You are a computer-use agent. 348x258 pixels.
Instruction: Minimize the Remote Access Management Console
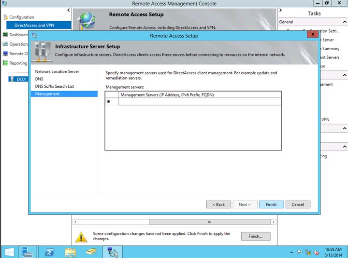click(x=318, y=3)
